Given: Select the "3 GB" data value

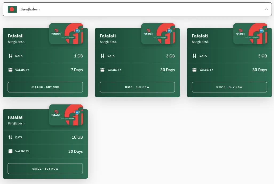Looking at the screenshot, I should (170, 56).
